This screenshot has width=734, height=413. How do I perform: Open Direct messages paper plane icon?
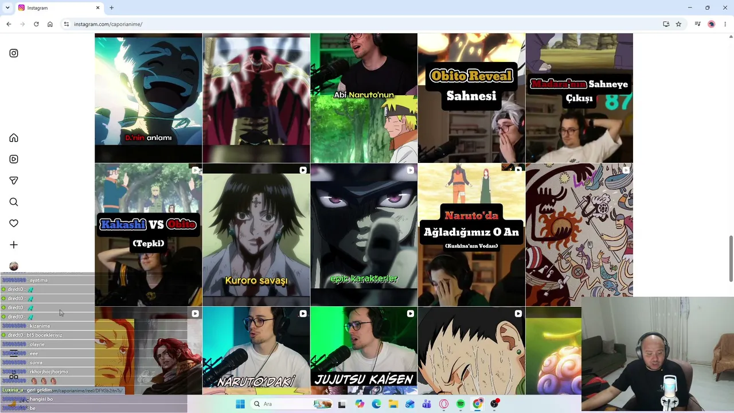pos(14,181)
